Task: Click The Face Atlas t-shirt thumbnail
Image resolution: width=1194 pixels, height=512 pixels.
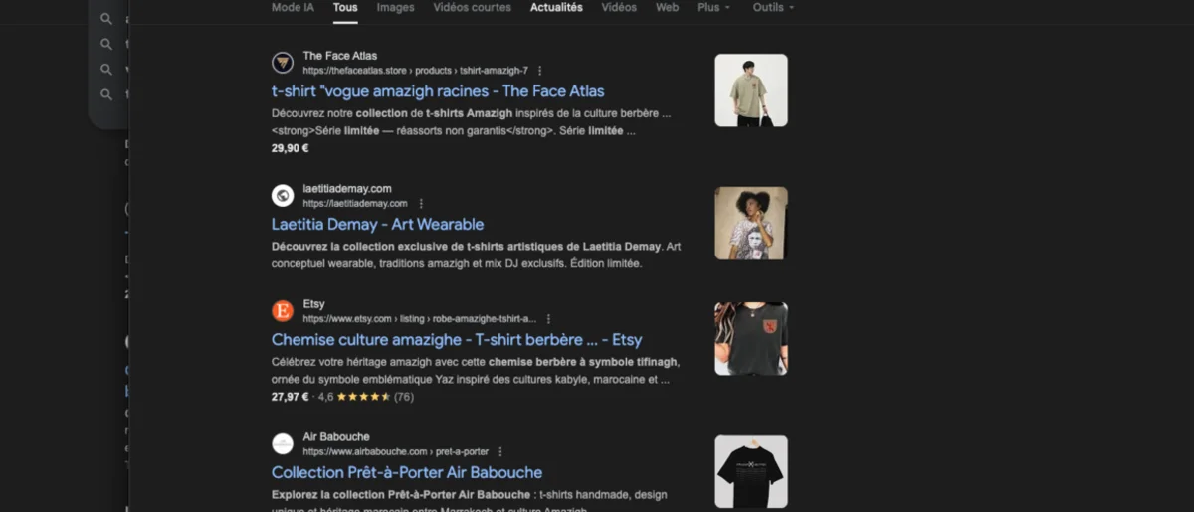Action: click(x=751, y=90)
